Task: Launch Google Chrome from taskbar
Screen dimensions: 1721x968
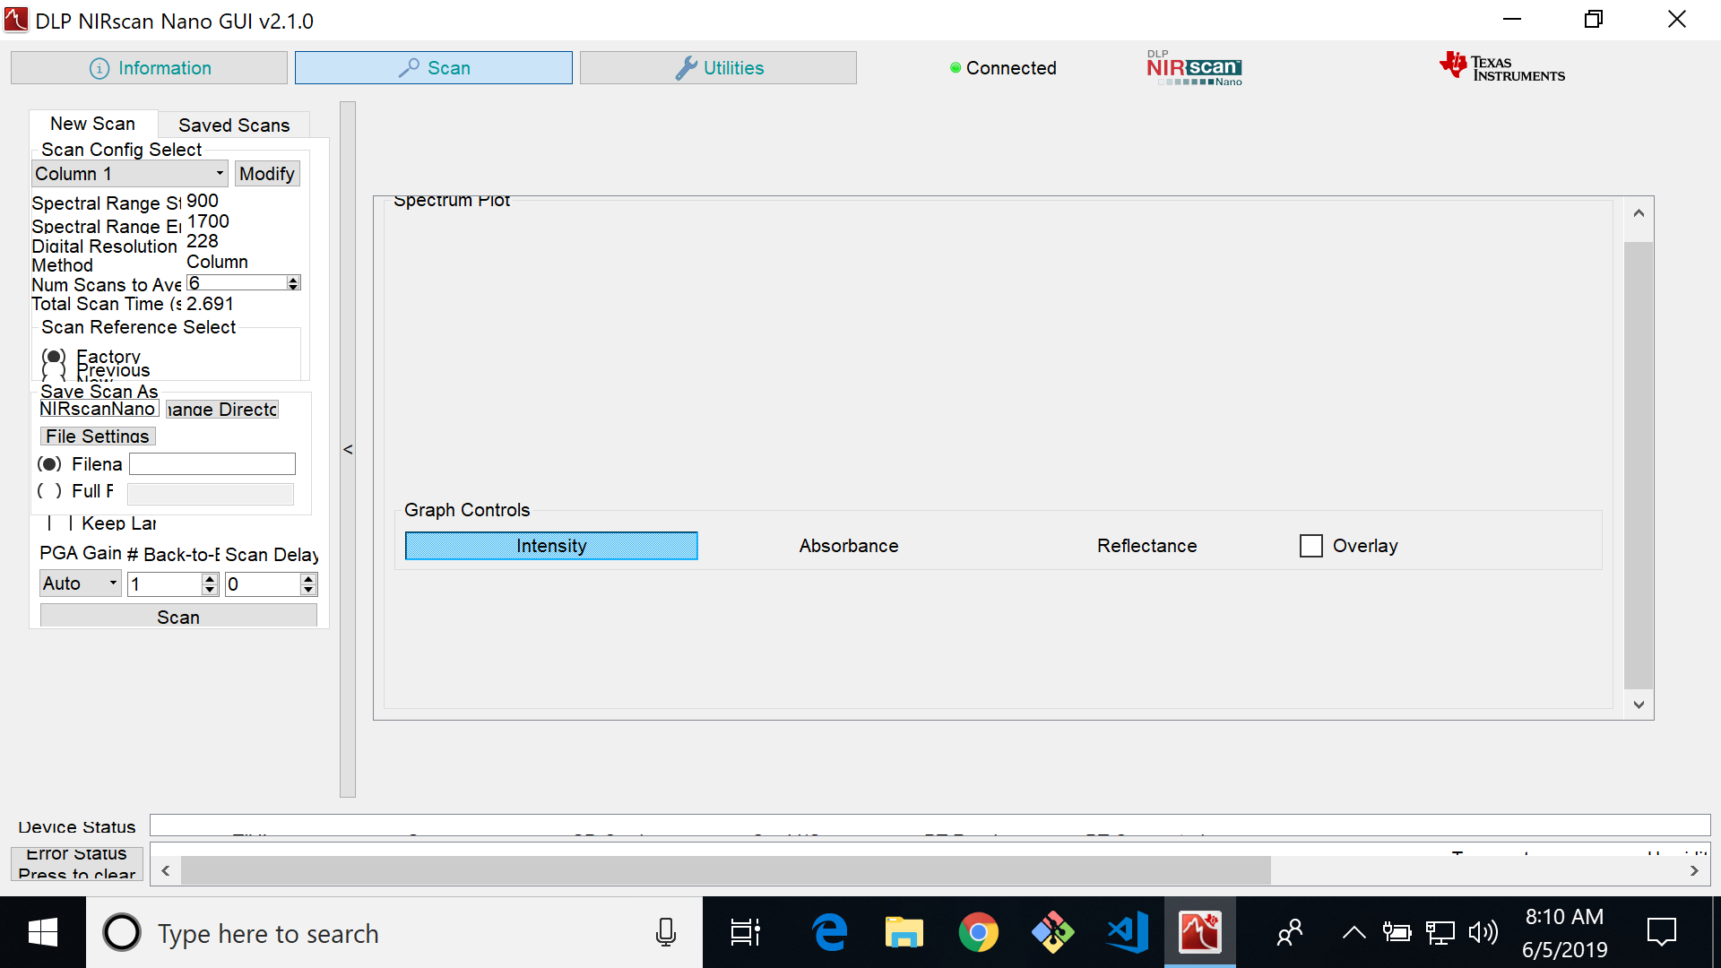Action: coord(978,933)
